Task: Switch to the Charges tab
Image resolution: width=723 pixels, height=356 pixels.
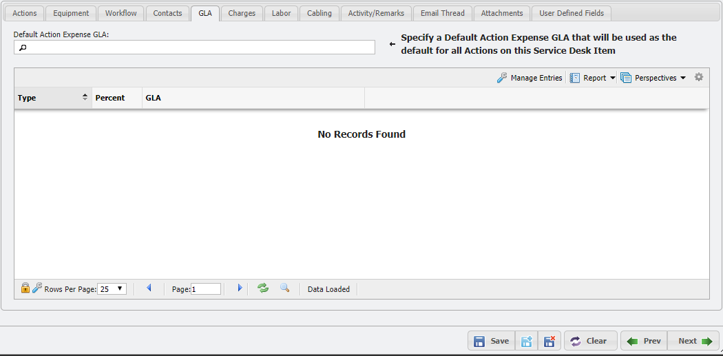Action: 242,13
